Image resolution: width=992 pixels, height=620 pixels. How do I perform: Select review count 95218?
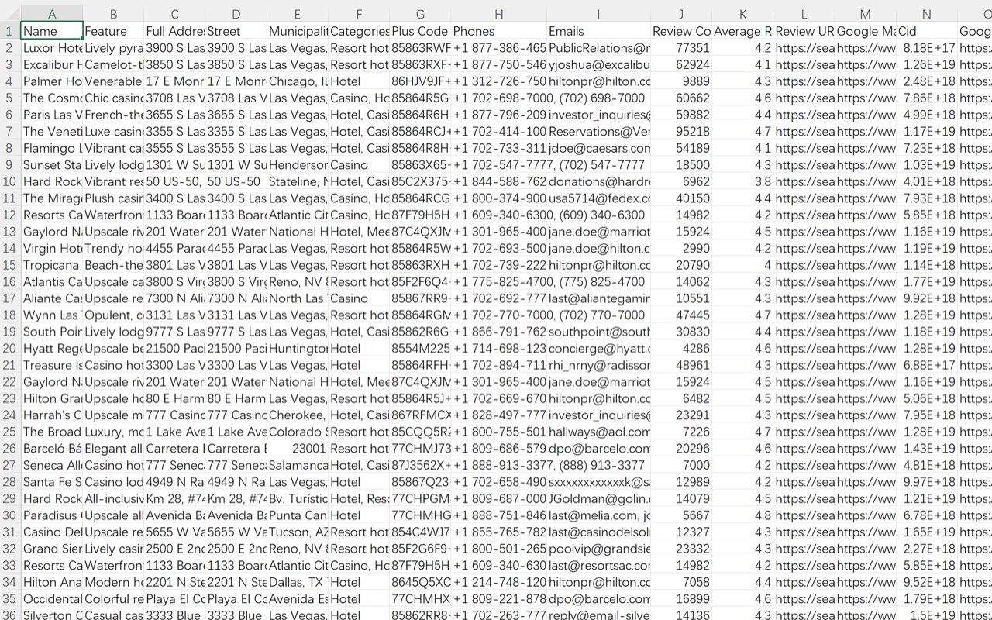click(x=681, y=131)
